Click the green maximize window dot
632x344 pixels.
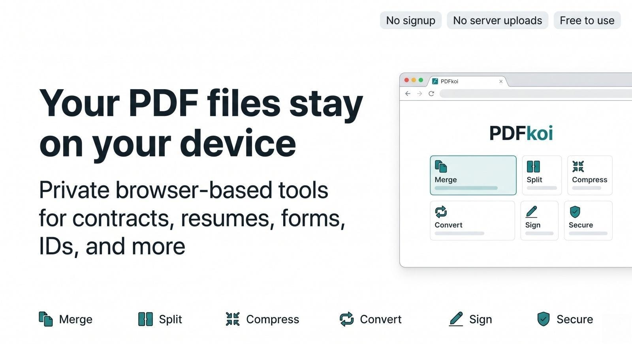click(421, 80)
